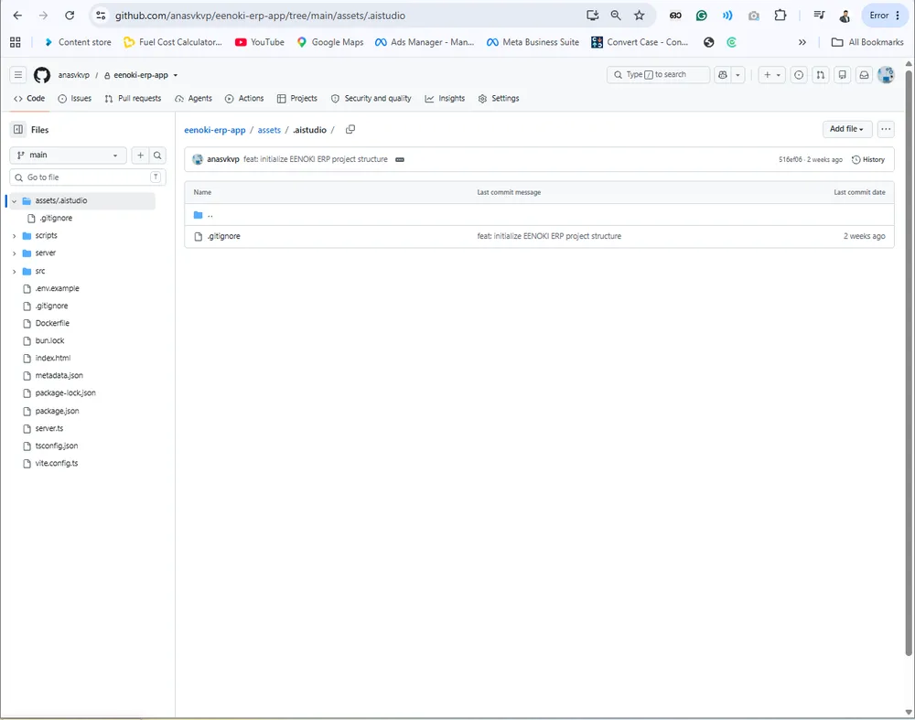Open the Insights tab

(445, 99)
